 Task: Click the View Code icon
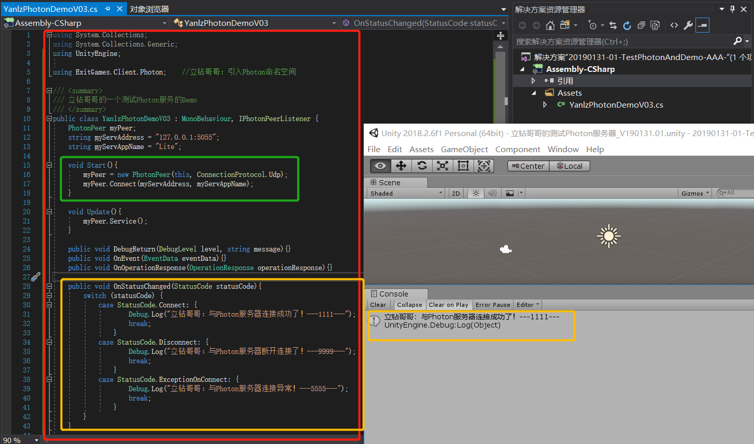[674, 25]
